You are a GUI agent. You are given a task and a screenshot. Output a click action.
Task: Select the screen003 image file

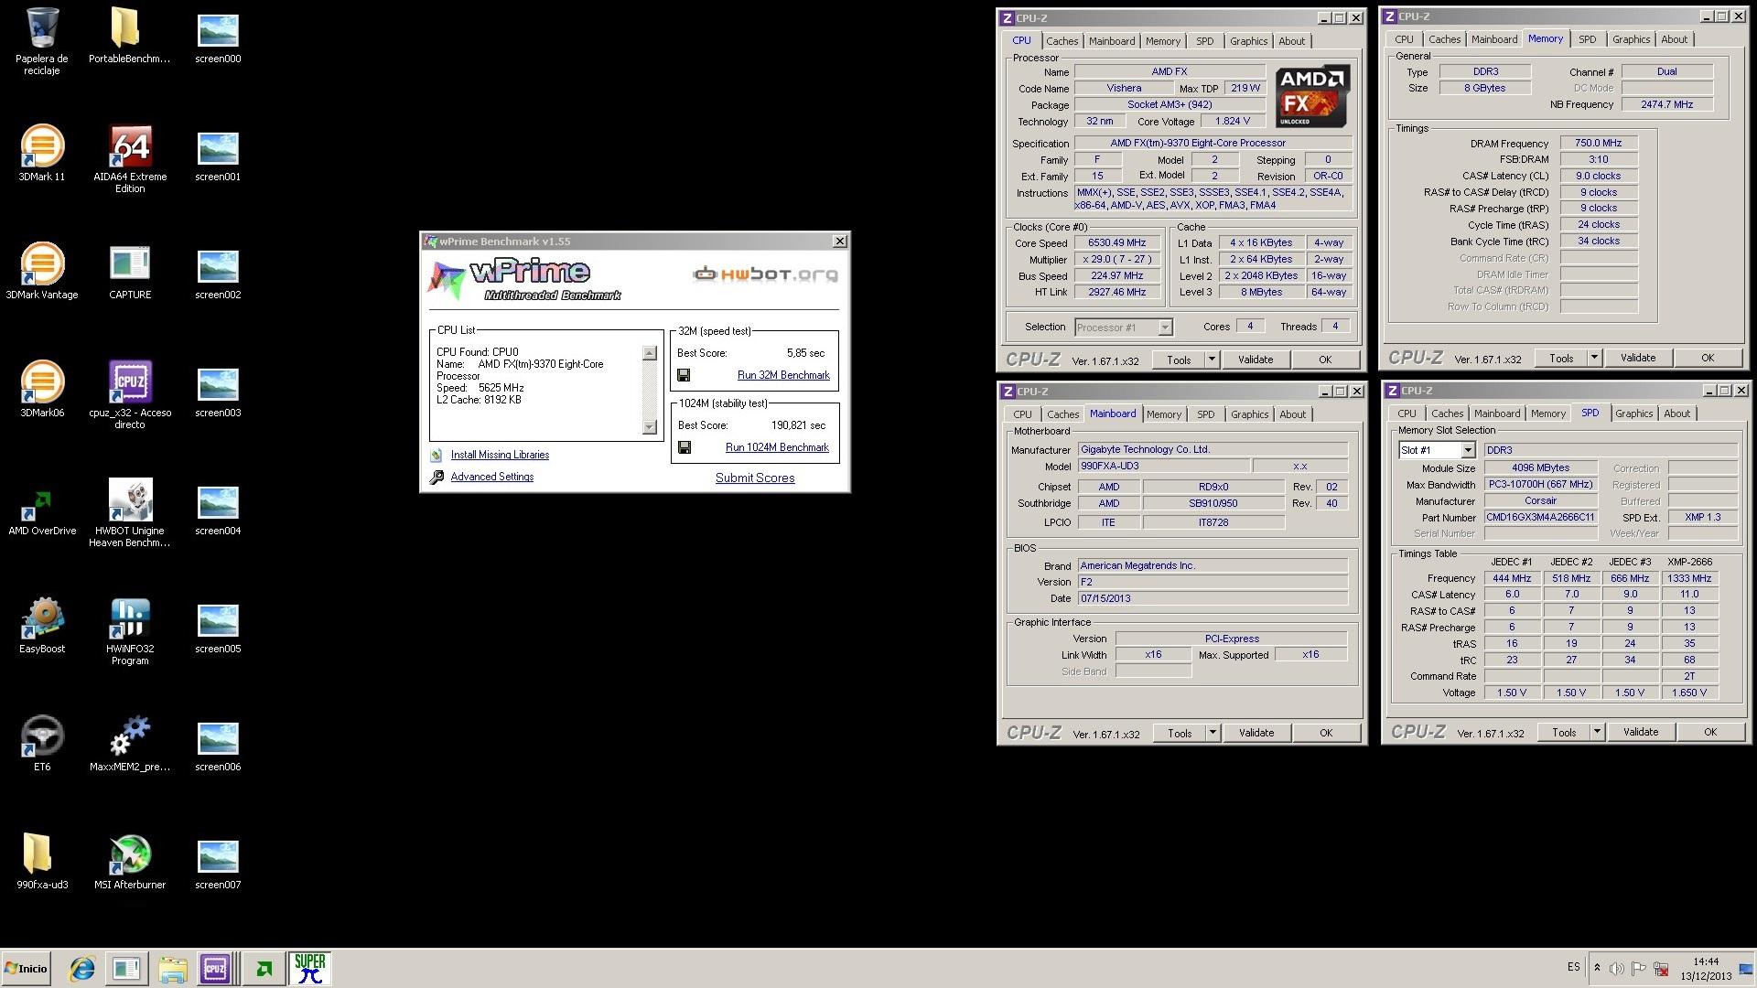point(218,392)
